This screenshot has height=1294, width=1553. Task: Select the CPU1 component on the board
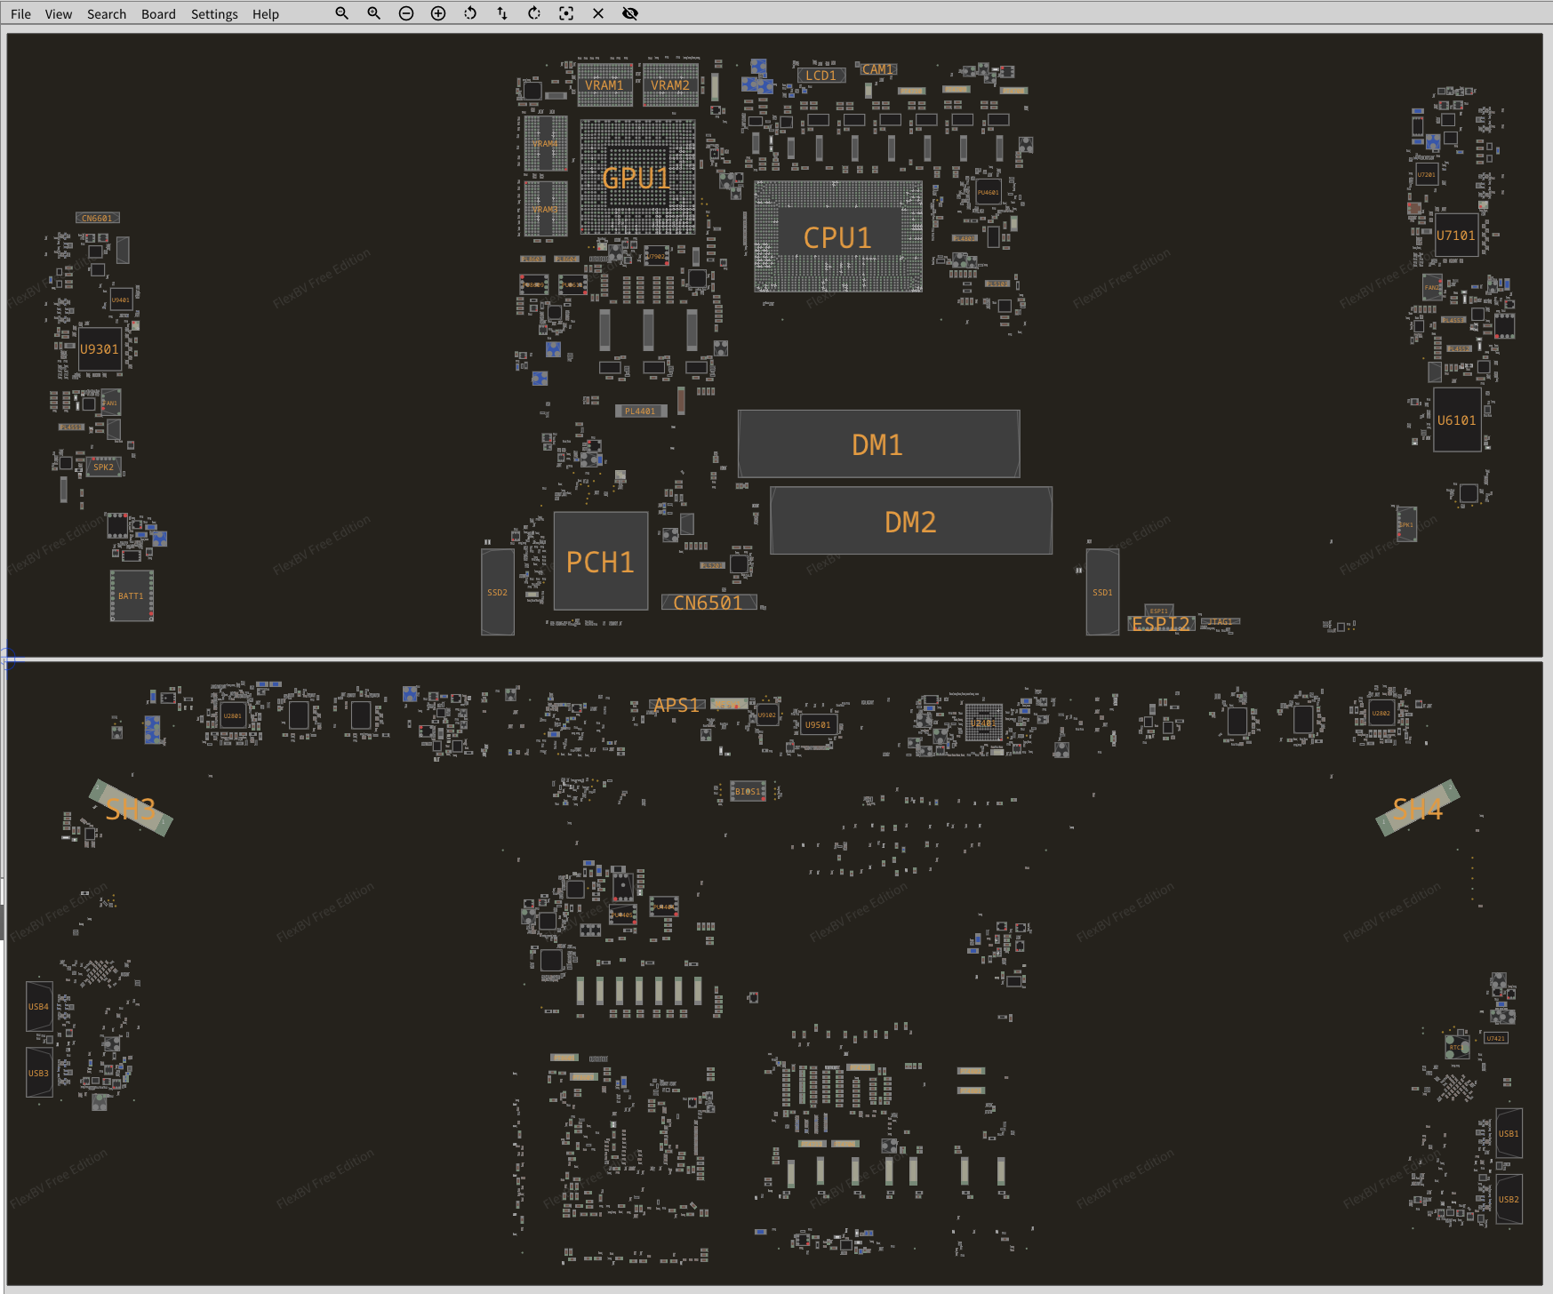coord(837,237)
